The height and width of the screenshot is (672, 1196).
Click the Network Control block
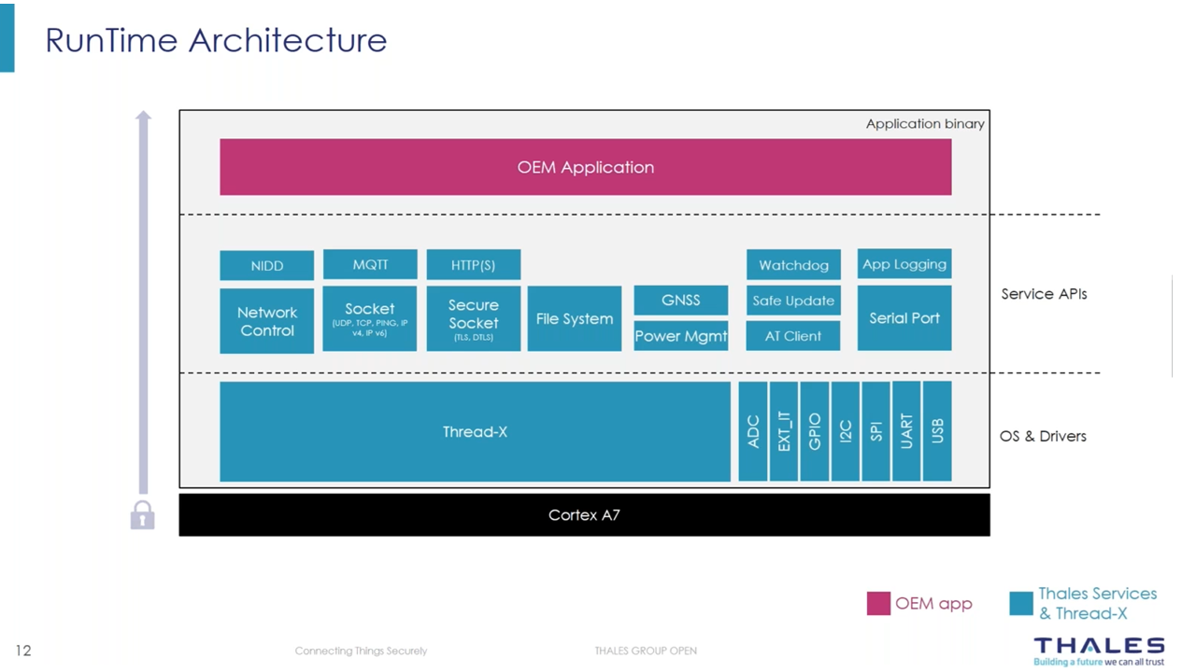267,321
